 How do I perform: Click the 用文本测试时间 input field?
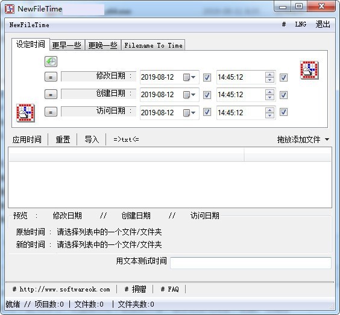pos(251,263)
